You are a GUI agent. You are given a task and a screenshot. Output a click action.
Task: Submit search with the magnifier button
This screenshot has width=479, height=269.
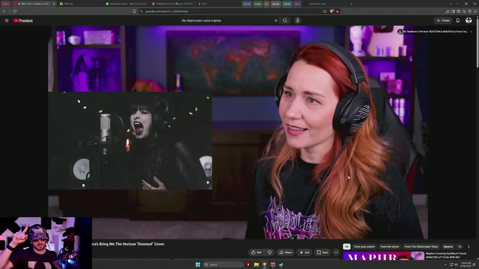coord(285,21)
